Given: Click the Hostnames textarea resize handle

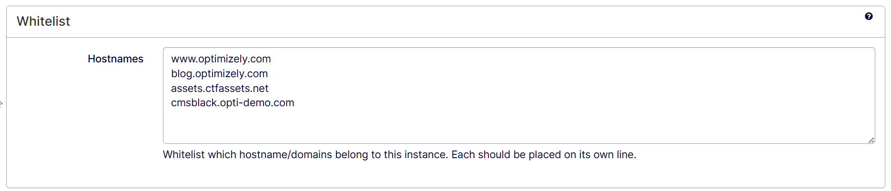Looking at the screenshot, I should point(871,140).
